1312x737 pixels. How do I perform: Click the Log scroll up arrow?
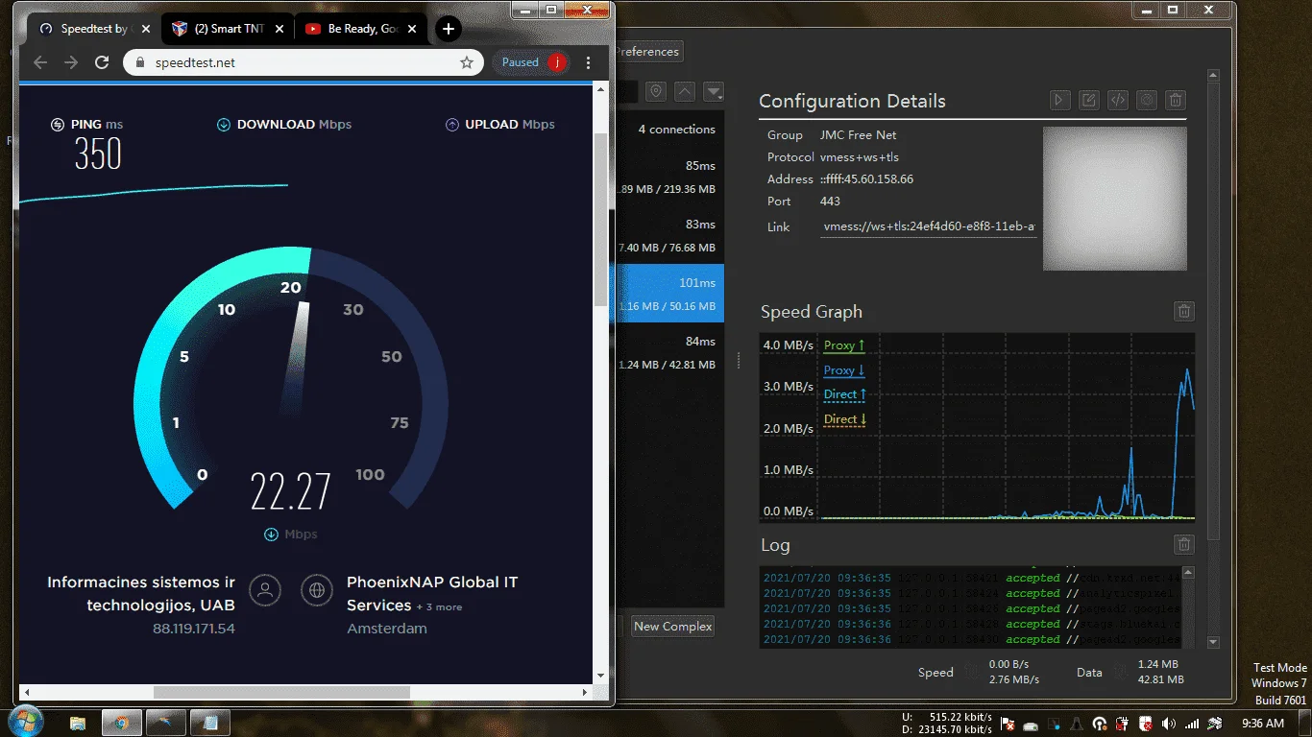point(1188,573)
